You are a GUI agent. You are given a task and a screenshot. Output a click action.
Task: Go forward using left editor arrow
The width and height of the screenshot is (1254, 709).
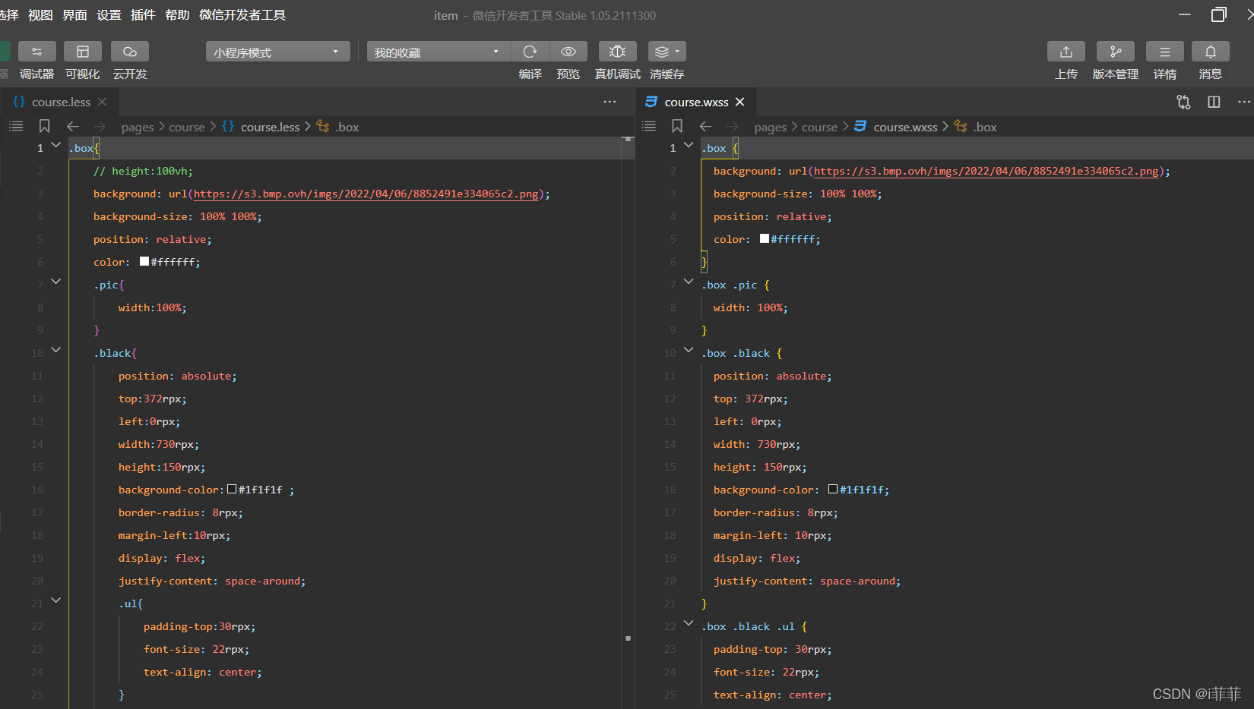coord(100,126)
